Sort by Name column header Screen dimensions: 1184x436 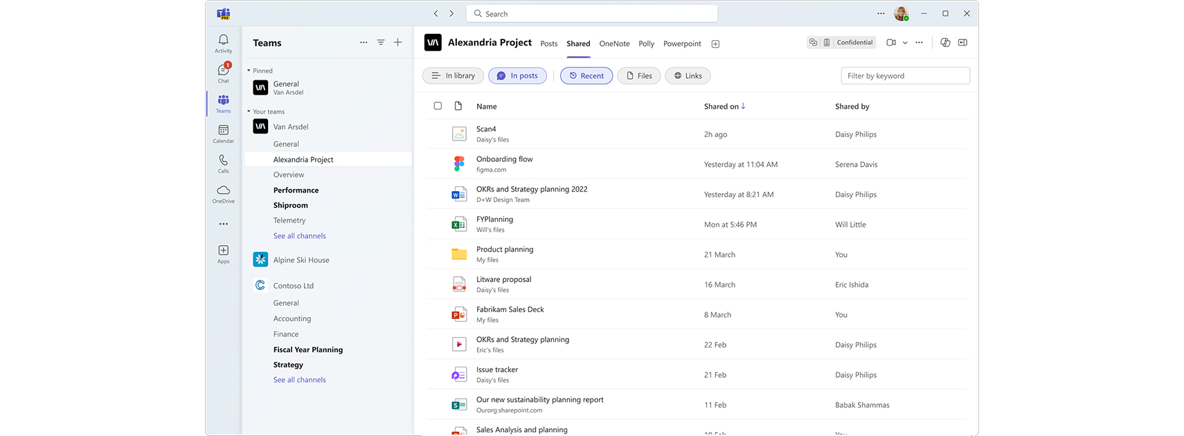click(487, 107)
